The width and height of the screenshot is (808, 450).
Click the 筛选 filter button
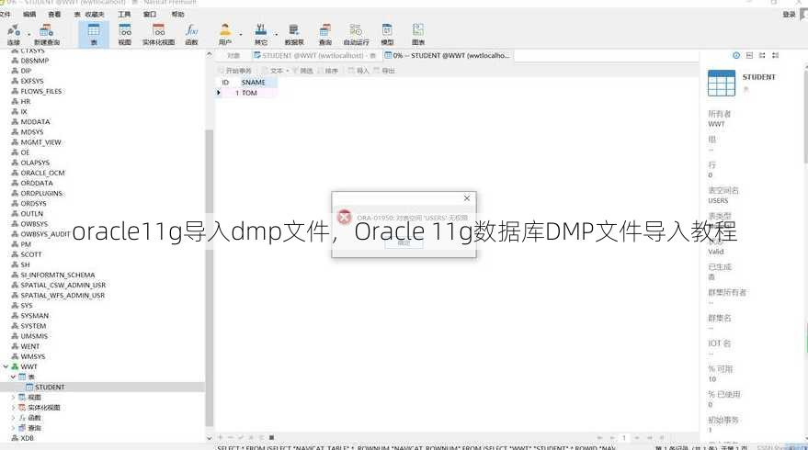pyautogui.click(x=303, y=71)
